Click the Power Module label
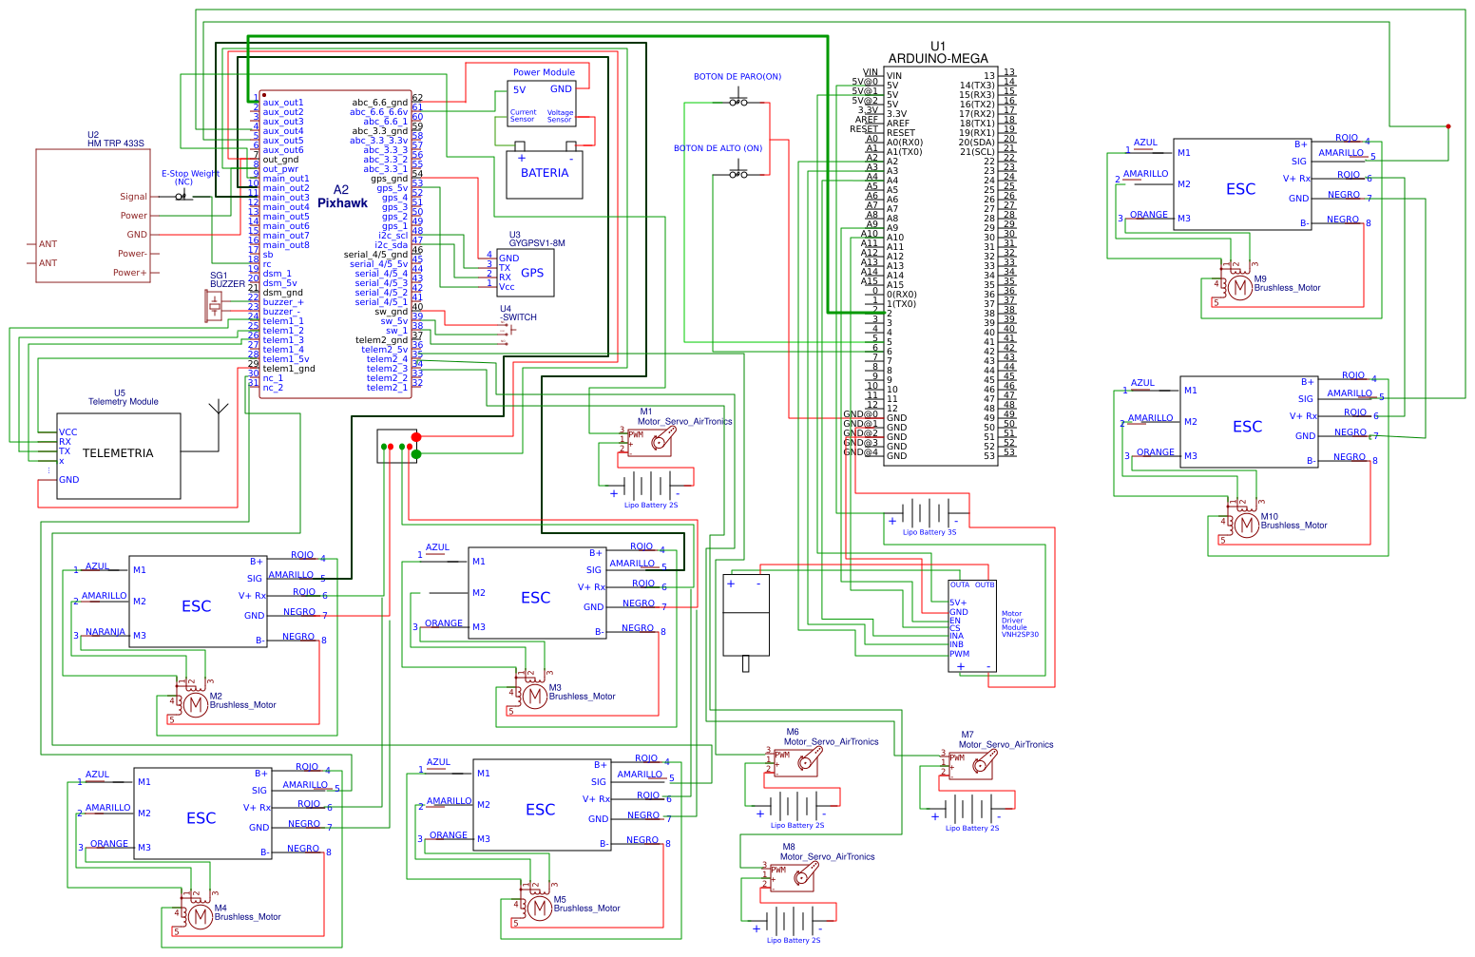This screenshot has width=1475, height=957. coord(544,72)
